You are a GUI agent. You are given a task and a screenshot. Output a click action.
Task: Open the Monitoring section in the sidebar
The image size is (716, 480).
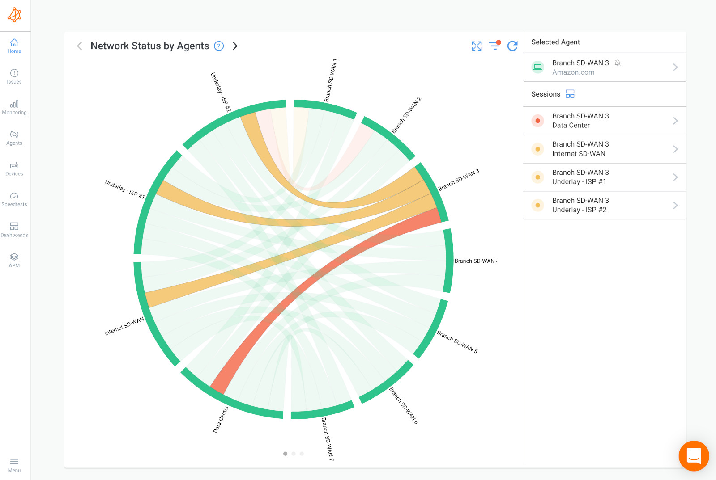[14, 107]
